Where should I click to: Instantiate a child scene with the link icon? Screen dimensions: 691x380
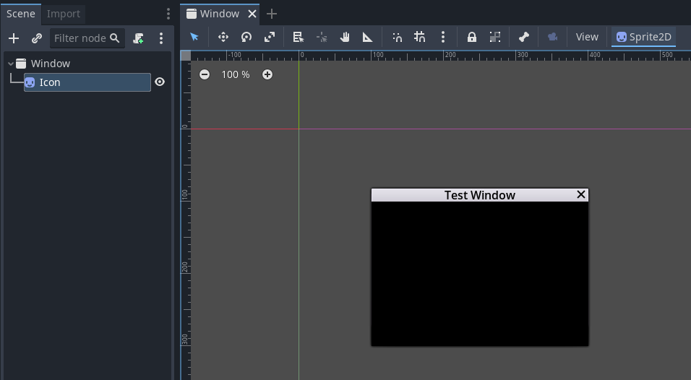pos(37,38)
